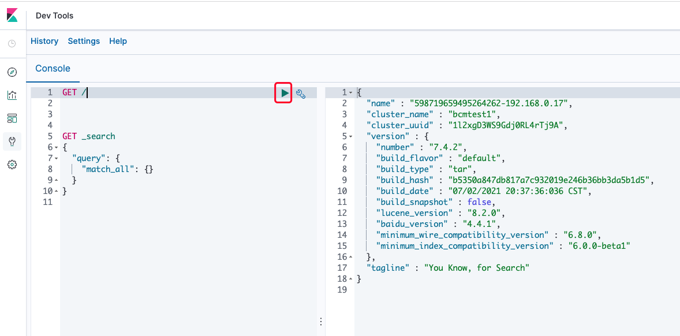
Task: Run the GET / request
Action: 285,93
